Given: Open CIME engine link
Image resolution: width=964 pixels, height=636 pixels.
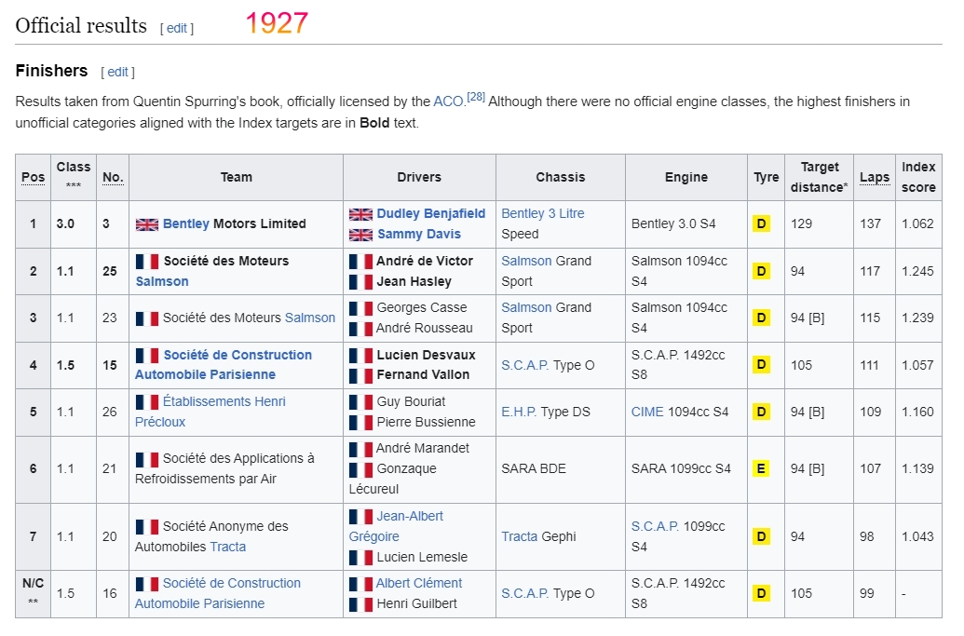Looking at the screenshot, I should [647, 412].
